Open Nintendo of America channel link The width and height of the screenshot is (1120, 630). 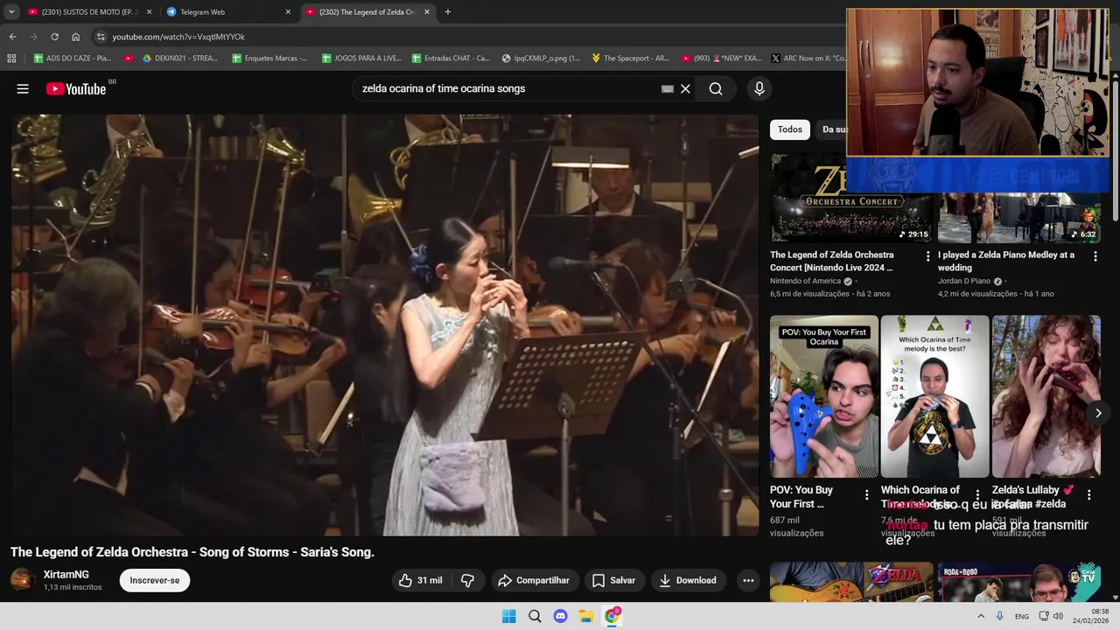[x=805, y=281]
